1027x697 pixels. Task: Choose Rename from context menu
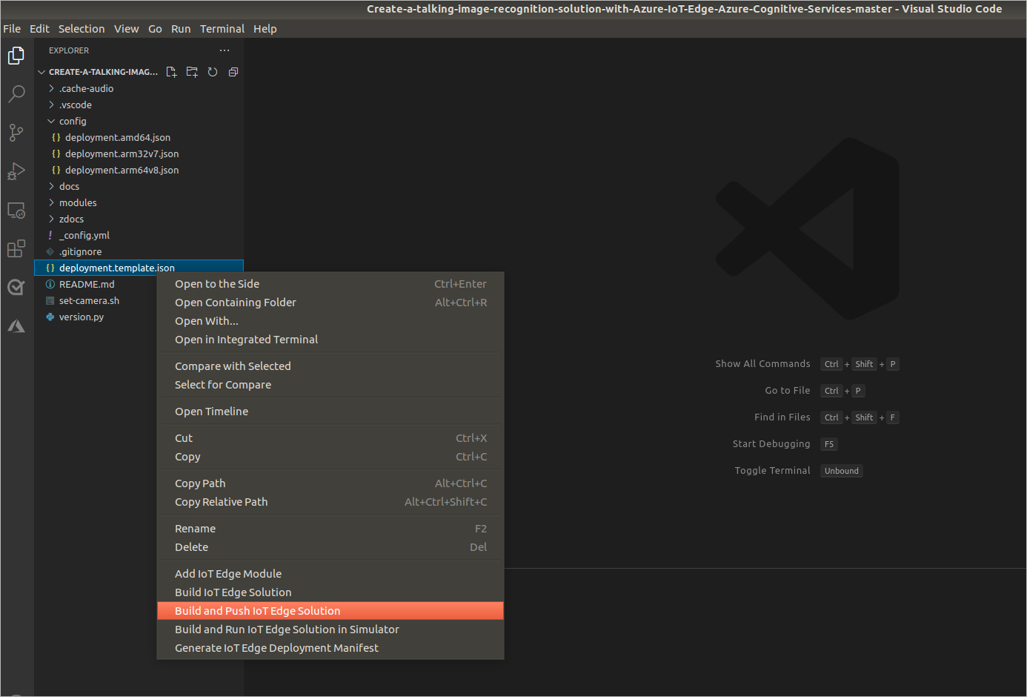tap(330, 529)
